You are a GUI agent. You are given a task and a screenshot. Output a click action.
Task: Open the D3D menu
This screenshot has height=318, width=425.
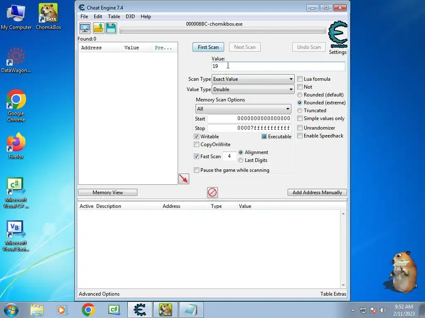click(x=130, y=17)
